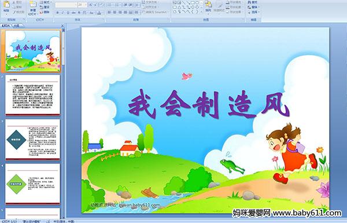Select the second slide thumbnail
The width and height of the screenshot is (347, 223).
click(33, 95)
